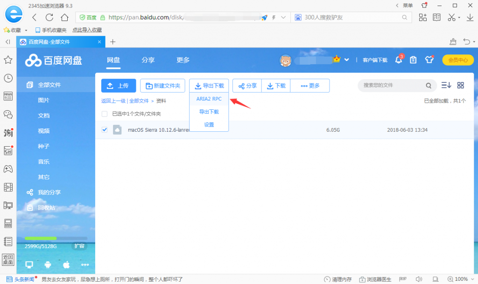Open browser apps grid icon

coord(423,18)
